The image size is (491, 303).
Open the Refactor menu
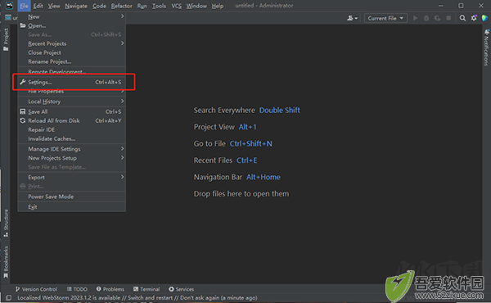pyautogui.click(x=121, y=6)
